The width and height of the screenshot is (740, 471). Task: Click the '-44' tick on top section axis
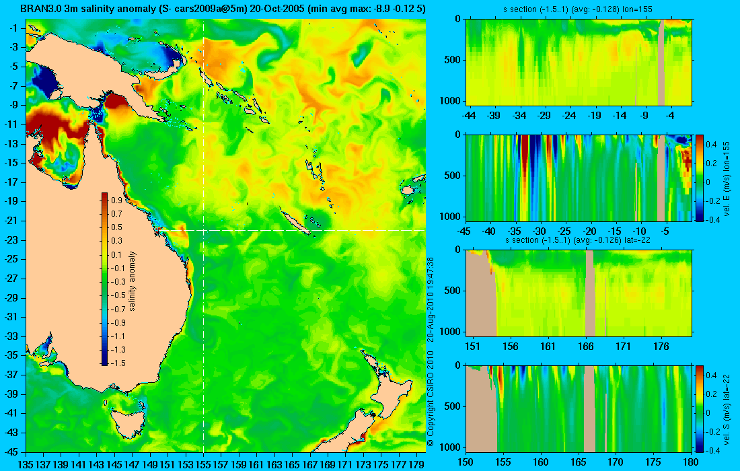(469, 116)
